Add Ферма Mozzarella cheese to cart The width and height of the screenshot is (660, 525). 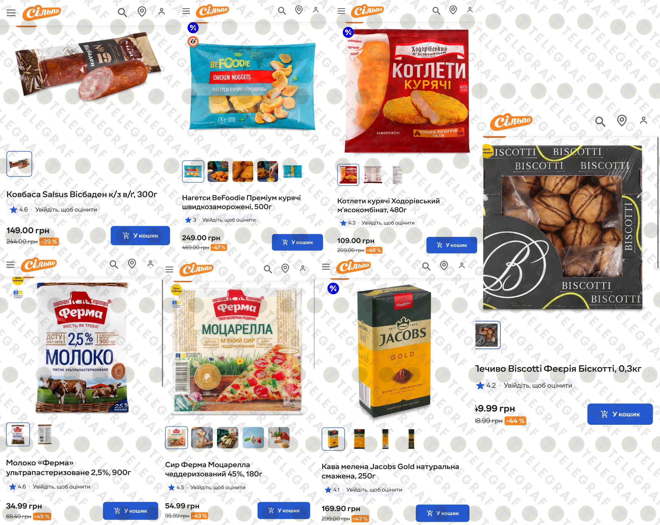284,510
